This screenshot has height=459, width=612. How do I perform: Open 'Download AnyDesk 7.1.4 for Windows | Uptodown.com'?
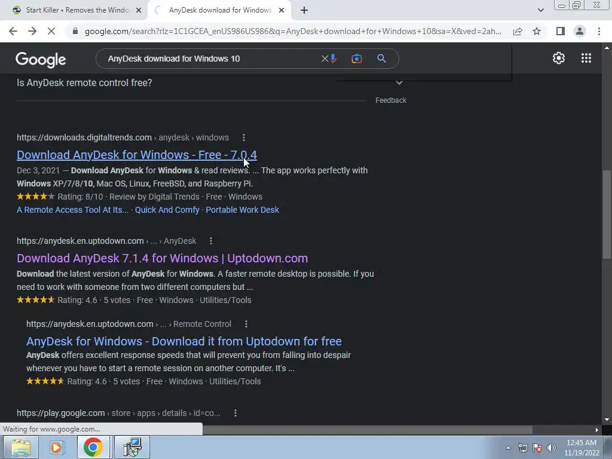coord(163,258)
